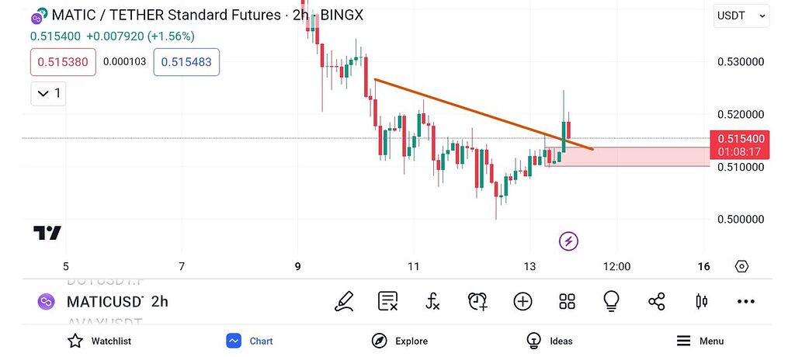Select the drawing pencil tool
The height and width of the screenshot is (357, 795).
[344, 301]
